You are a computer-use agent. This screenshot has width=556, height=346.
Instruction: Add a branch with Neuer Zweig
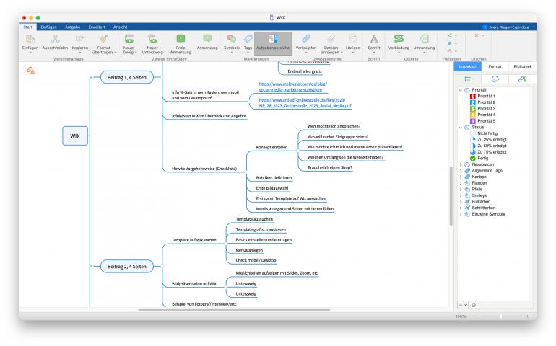coord(129,39)
